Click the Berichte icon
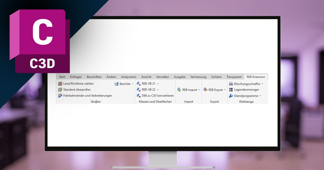The image size is (324, 170). click(x=117, y=84)
